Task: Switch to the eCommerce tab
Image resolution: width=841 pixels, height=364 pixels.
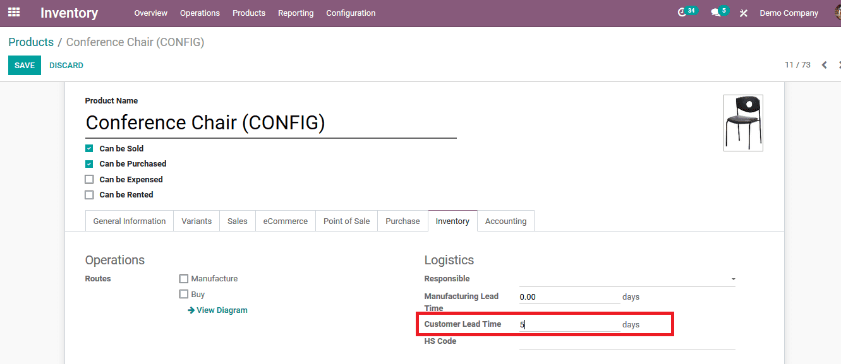Action: pos(286,221)
